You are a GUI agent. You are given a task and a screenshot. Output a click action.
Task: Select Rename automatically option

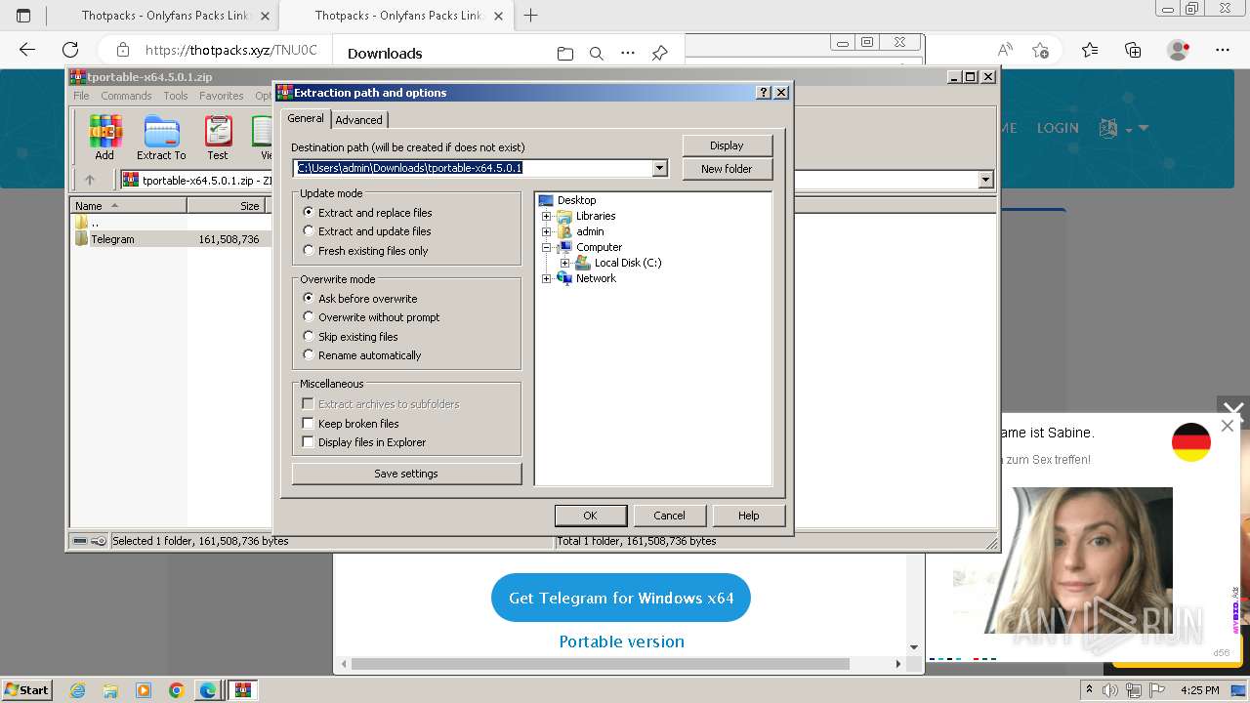tap(362, 355)
